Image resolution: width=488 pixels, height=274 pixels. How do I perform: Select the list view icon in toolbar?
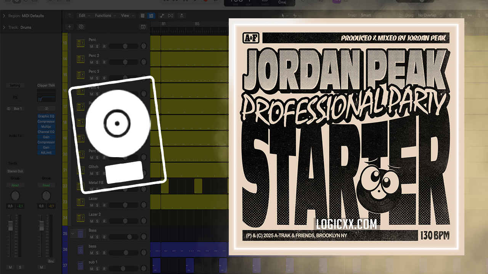[x=151, y=16]
